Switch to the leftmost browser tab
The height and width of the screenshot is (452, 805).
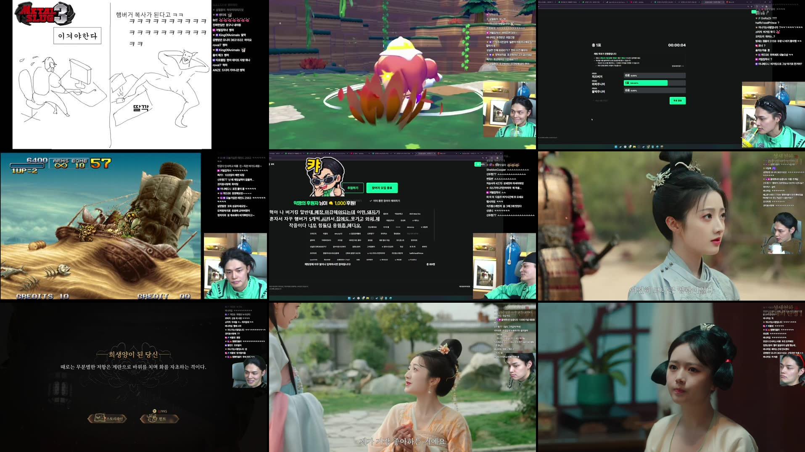[546, 3]
